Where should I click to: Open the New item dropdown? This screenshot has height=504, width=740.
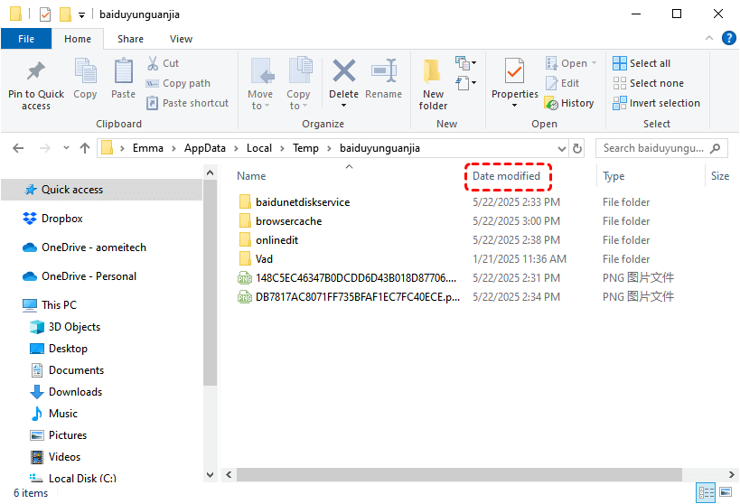(465, 62)
